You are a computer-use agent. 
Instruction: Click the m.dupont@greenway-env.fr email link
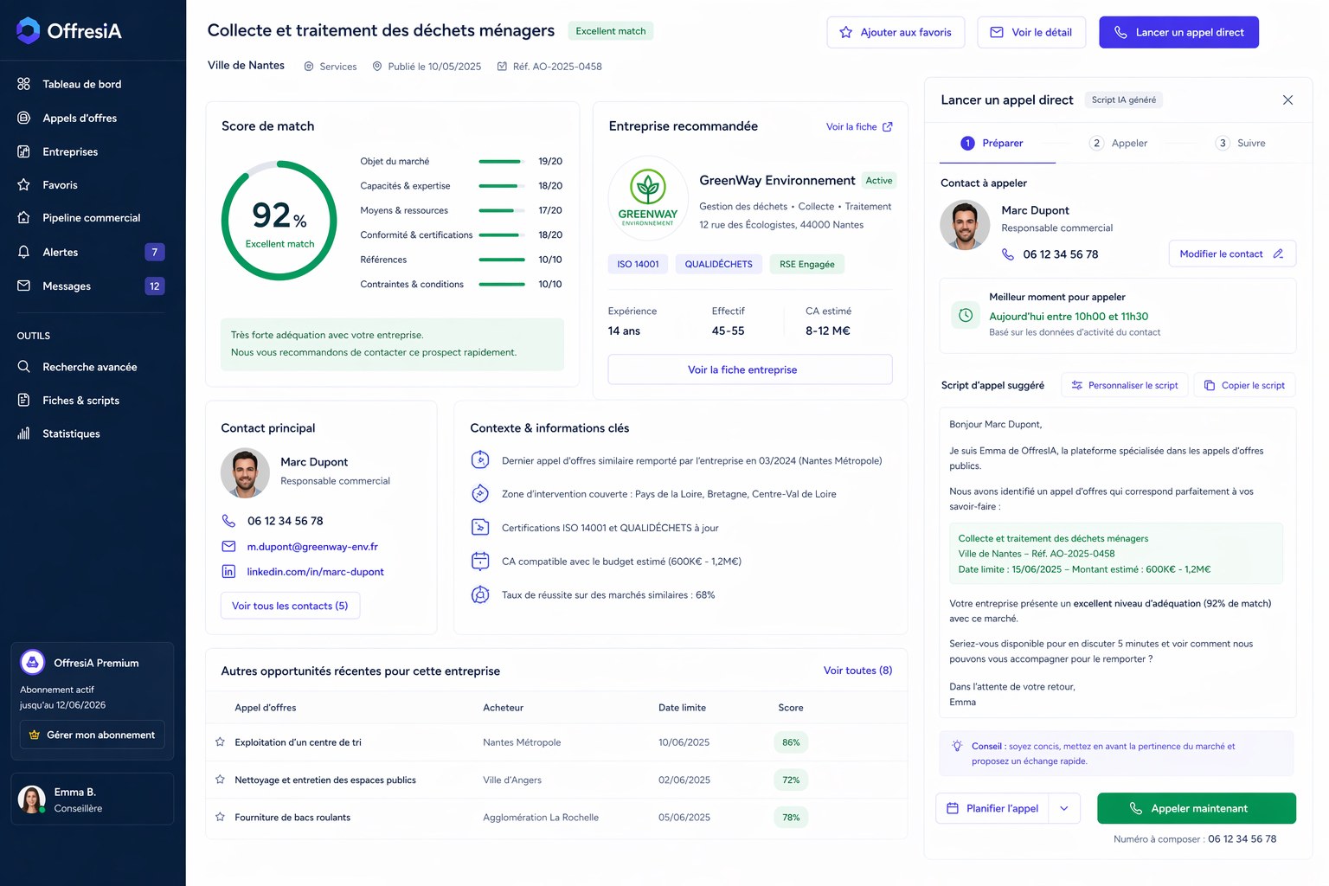click(312, 547)
